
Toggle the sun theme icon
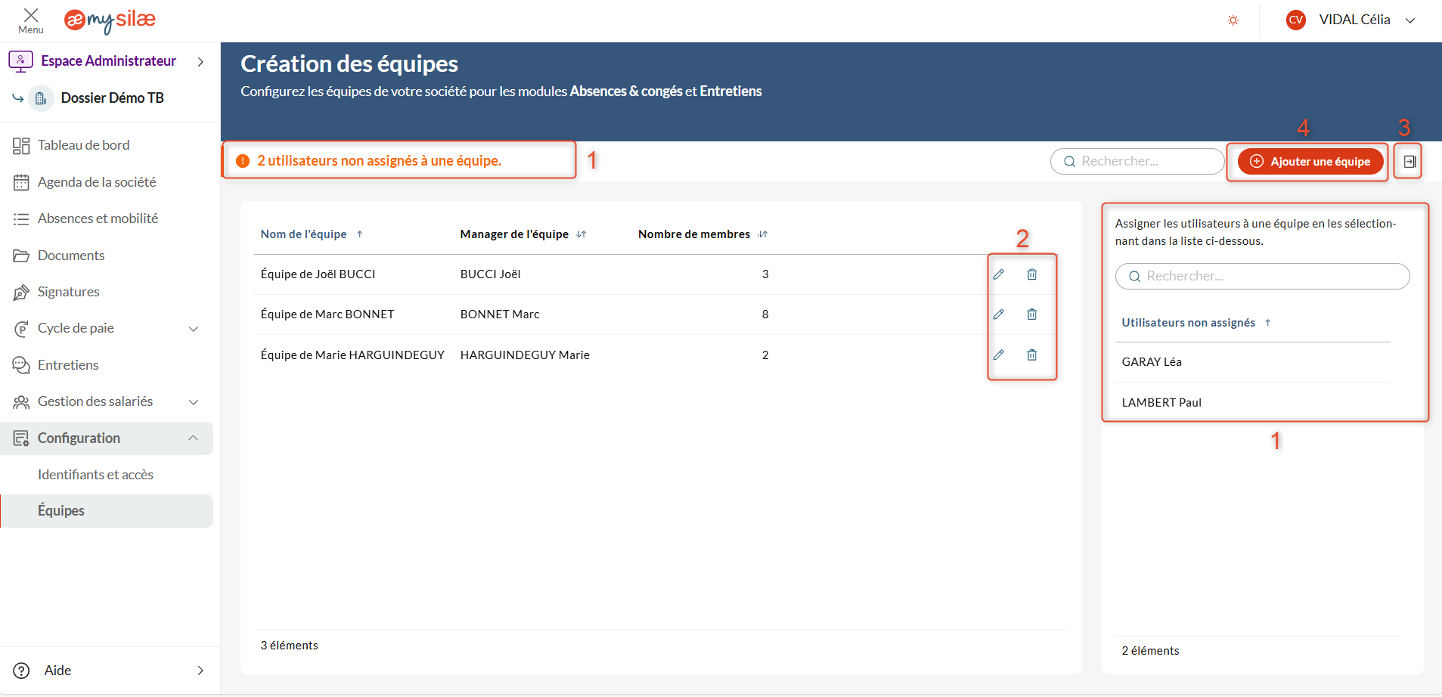point(1233,20)
